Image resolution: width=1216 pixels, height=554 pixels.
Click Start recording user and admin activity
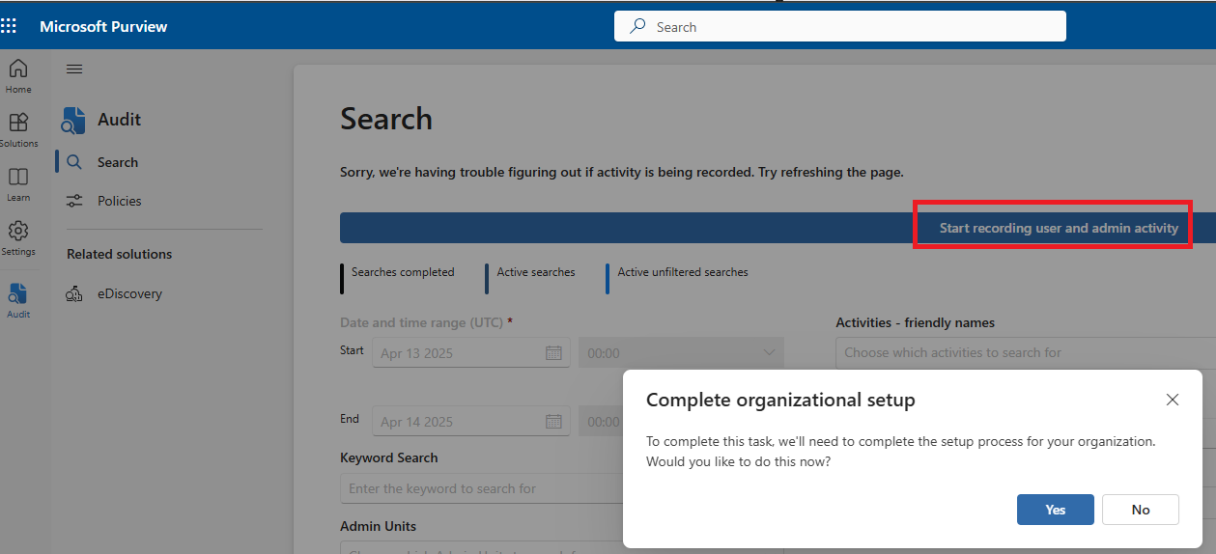coord(1058,229)
